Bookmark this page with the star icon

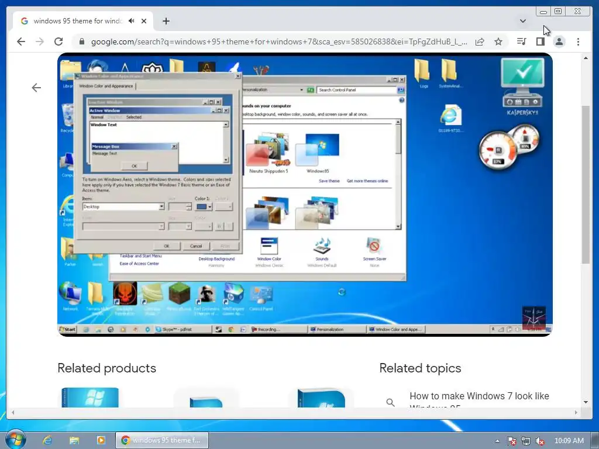coord(498,42)
